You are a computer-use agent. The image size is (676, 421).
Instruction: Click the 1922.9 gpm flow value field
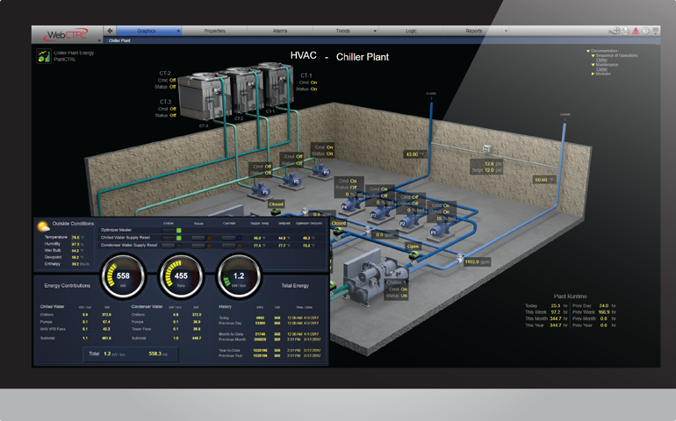[x=477, y=261]
